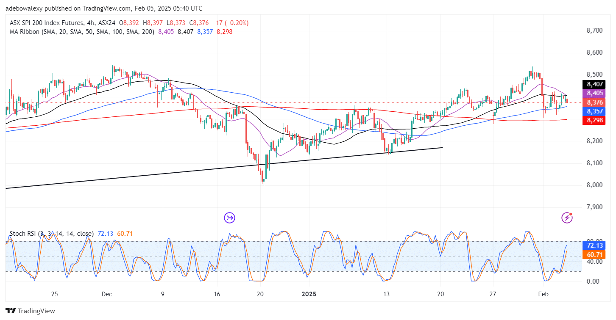Click the publisher line at the top
616x320 pixels.
coord(104,8)
